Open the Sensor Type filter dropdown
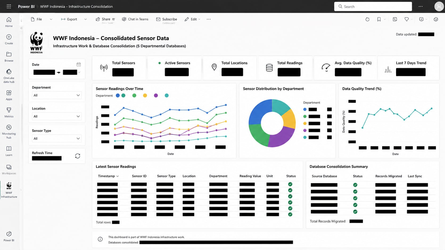 (x=57, y=138)
